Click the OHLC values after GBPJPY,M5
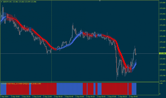This screenshot has height=98, width=166. (24, 2)
